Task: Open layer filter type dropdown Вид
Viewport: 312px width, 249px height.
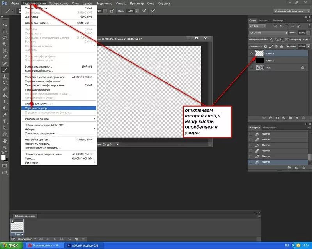Action: (x=257, y=26)
